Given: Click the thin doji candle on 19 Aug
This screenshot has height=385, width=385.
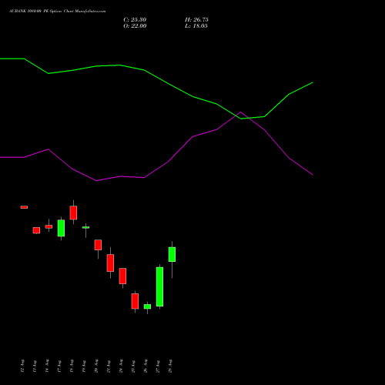Looking at the screenshot, I should [85, 227].
